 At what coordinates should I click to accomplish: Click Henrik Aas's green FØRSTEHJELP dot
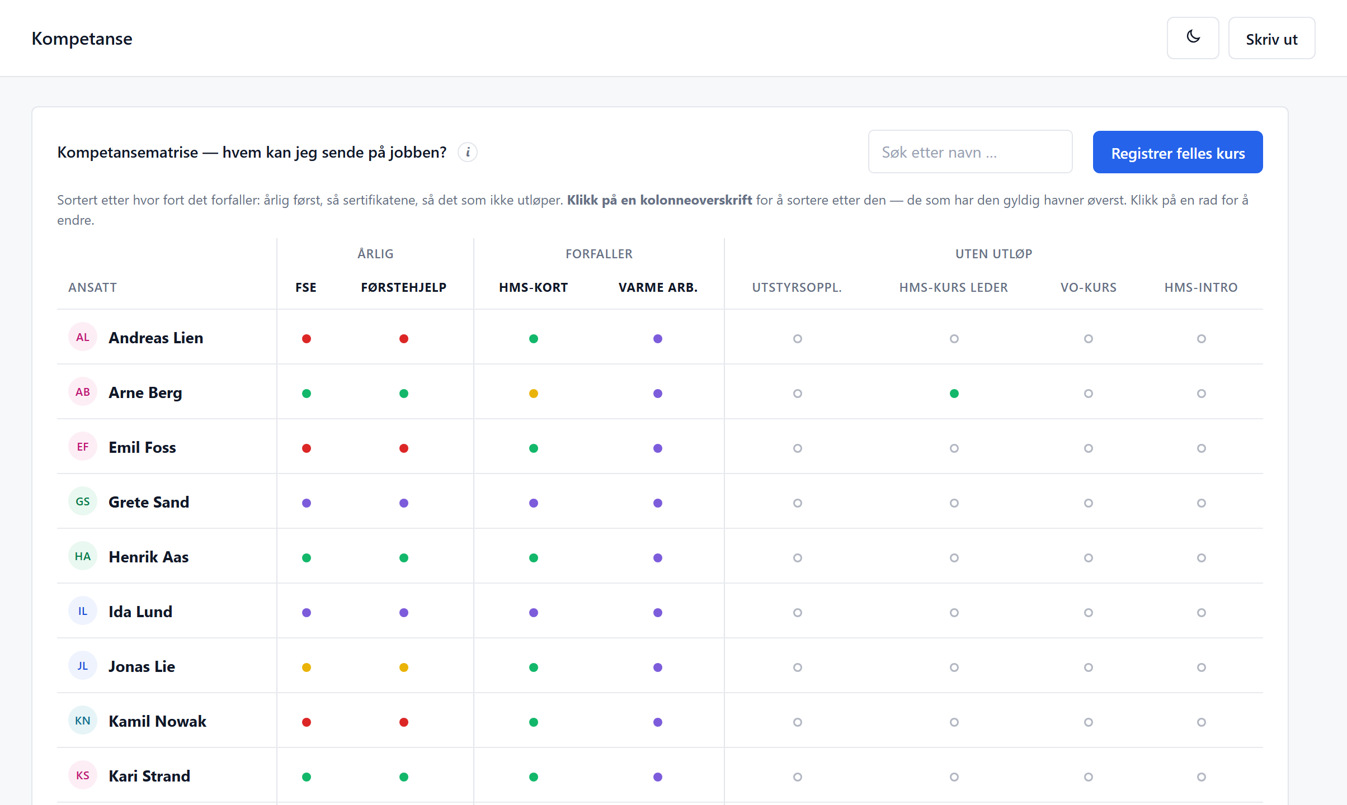(404, 558)
